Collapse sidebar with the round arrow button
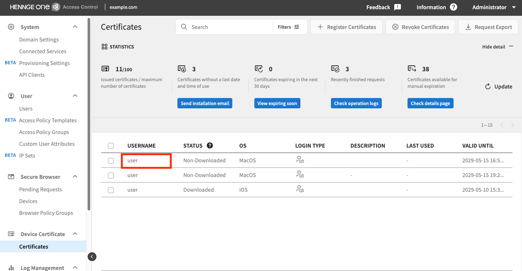The width and height of the screenshot is (522, 271). click(x=92, y=257)
